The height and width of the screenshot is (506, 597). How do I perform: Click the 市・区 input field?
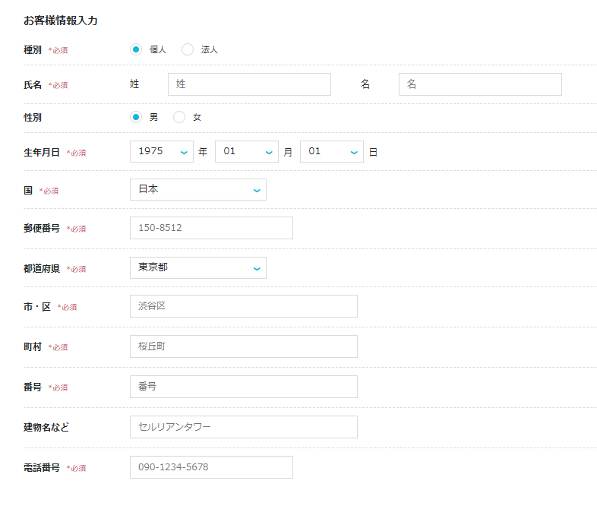[x=244, y=306]
